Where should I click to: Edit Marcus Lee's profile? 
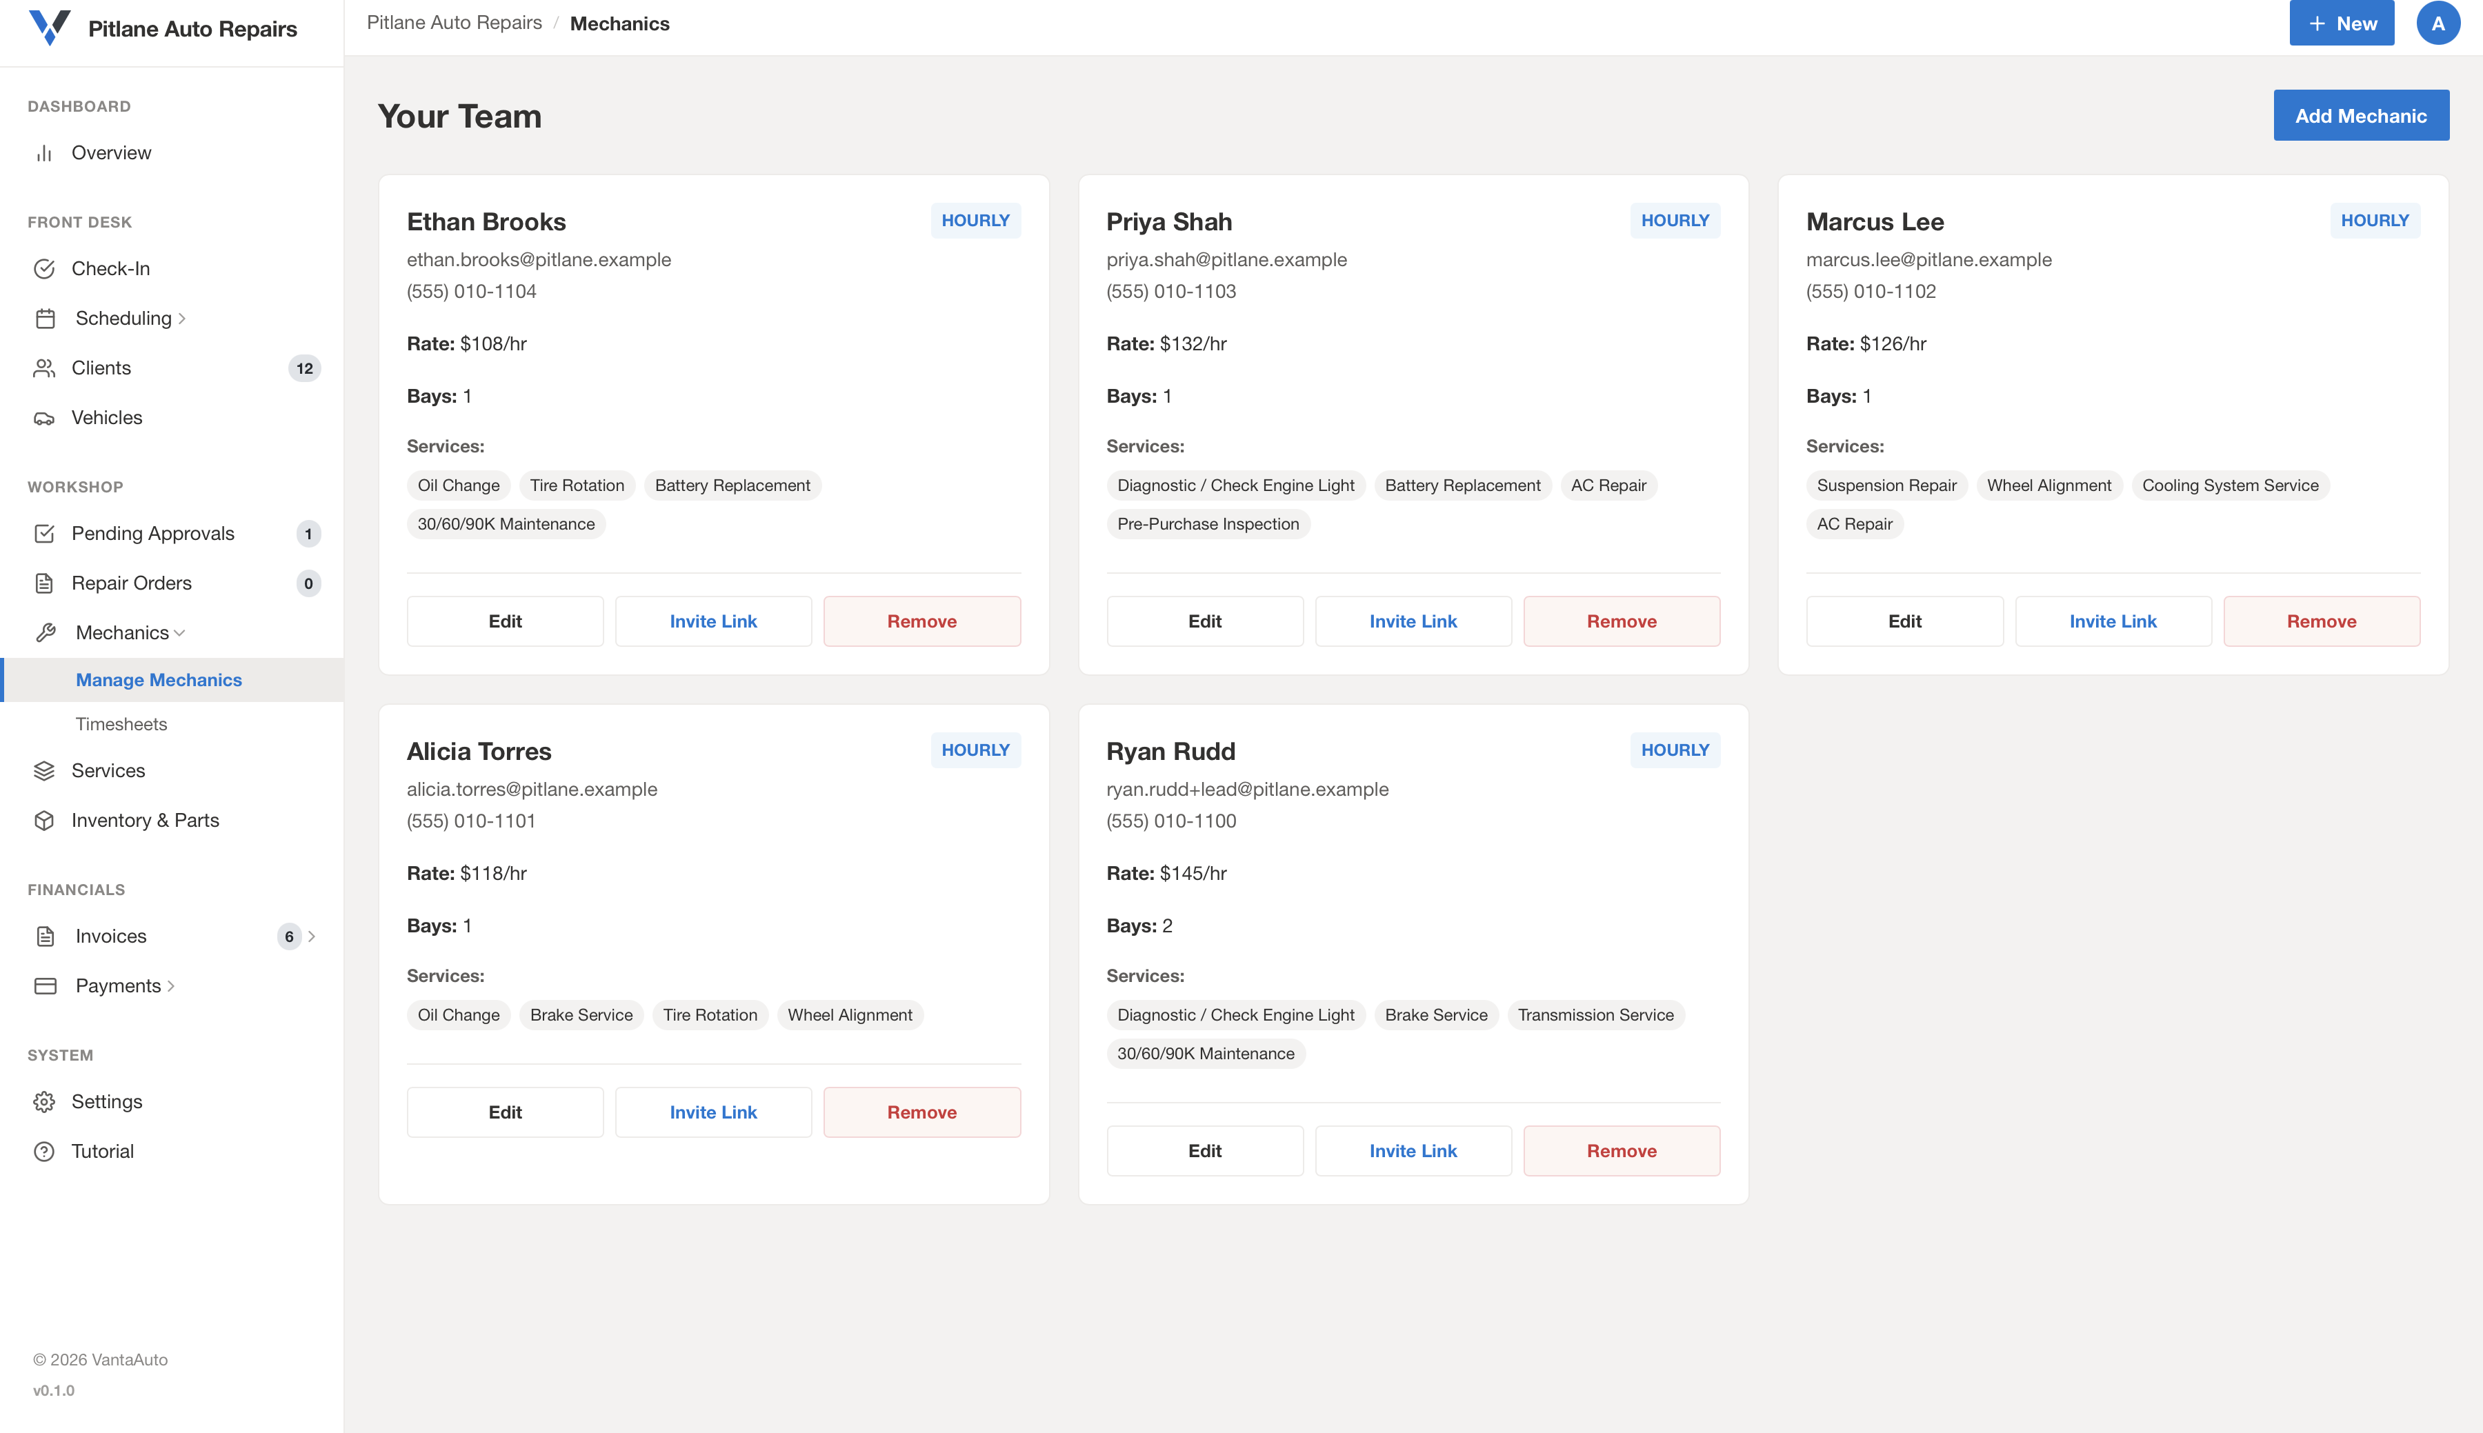(1904, 621)
